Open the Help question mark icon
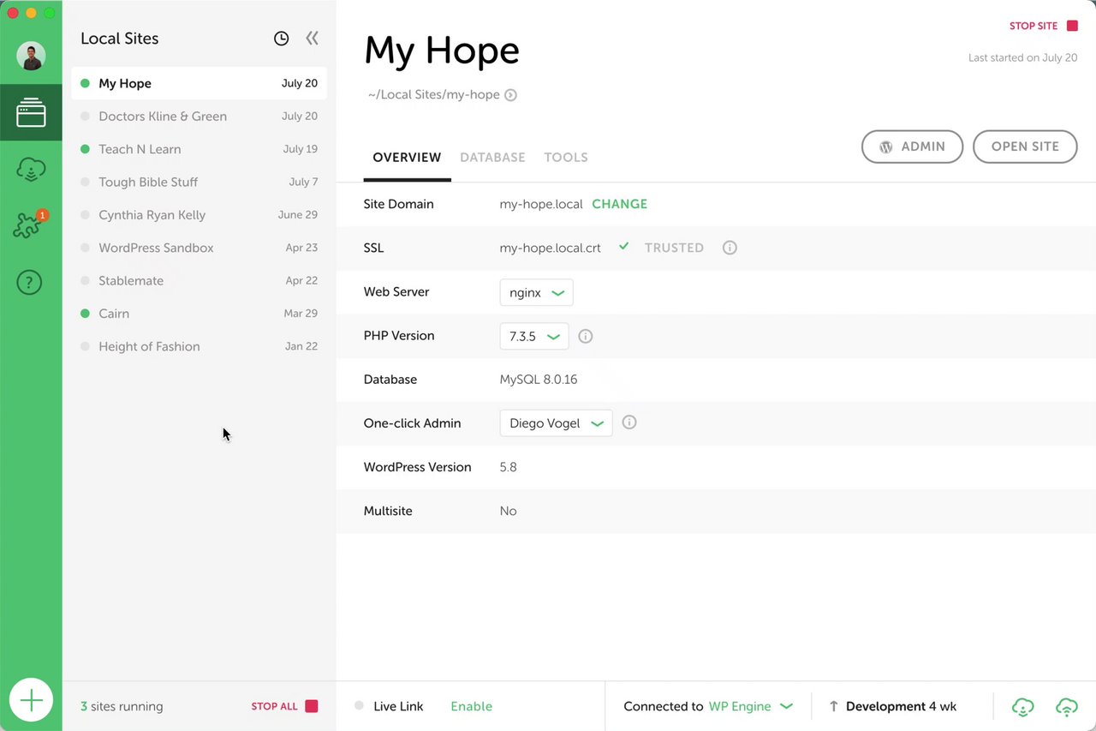Screen dimensions: 1096x731 30,281
